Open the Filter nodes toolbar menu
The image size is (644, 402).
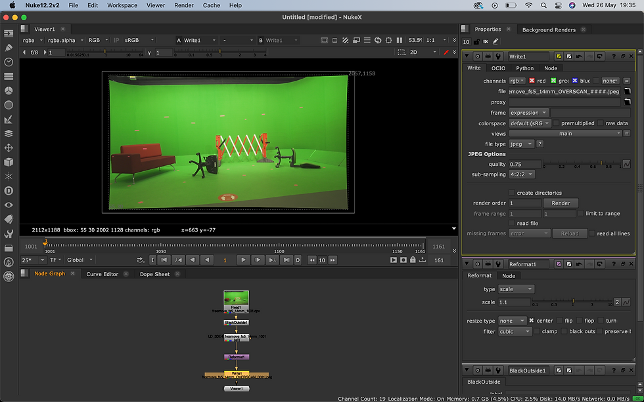click(9, 105)
